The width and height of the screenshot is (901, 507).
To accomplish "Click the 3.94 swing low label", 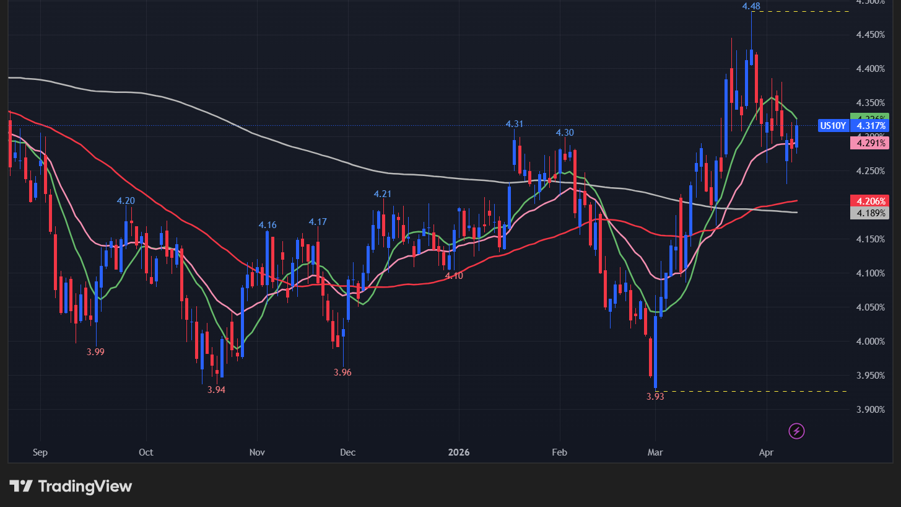I will [x=216, y=390].
